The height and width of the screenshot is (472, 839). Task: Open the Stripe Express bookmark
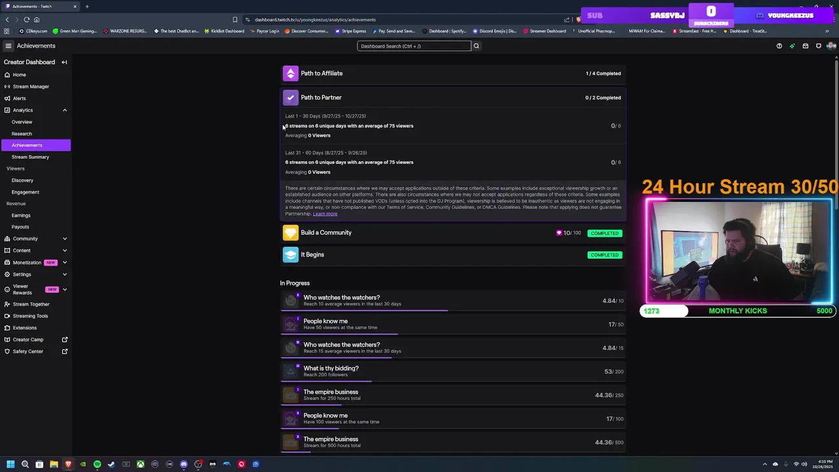tap(351, 31)
